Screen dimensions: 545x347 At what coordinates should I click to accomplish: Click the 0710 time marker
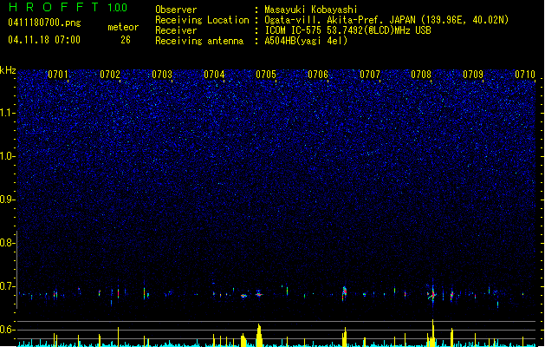(x=525, y=75)
